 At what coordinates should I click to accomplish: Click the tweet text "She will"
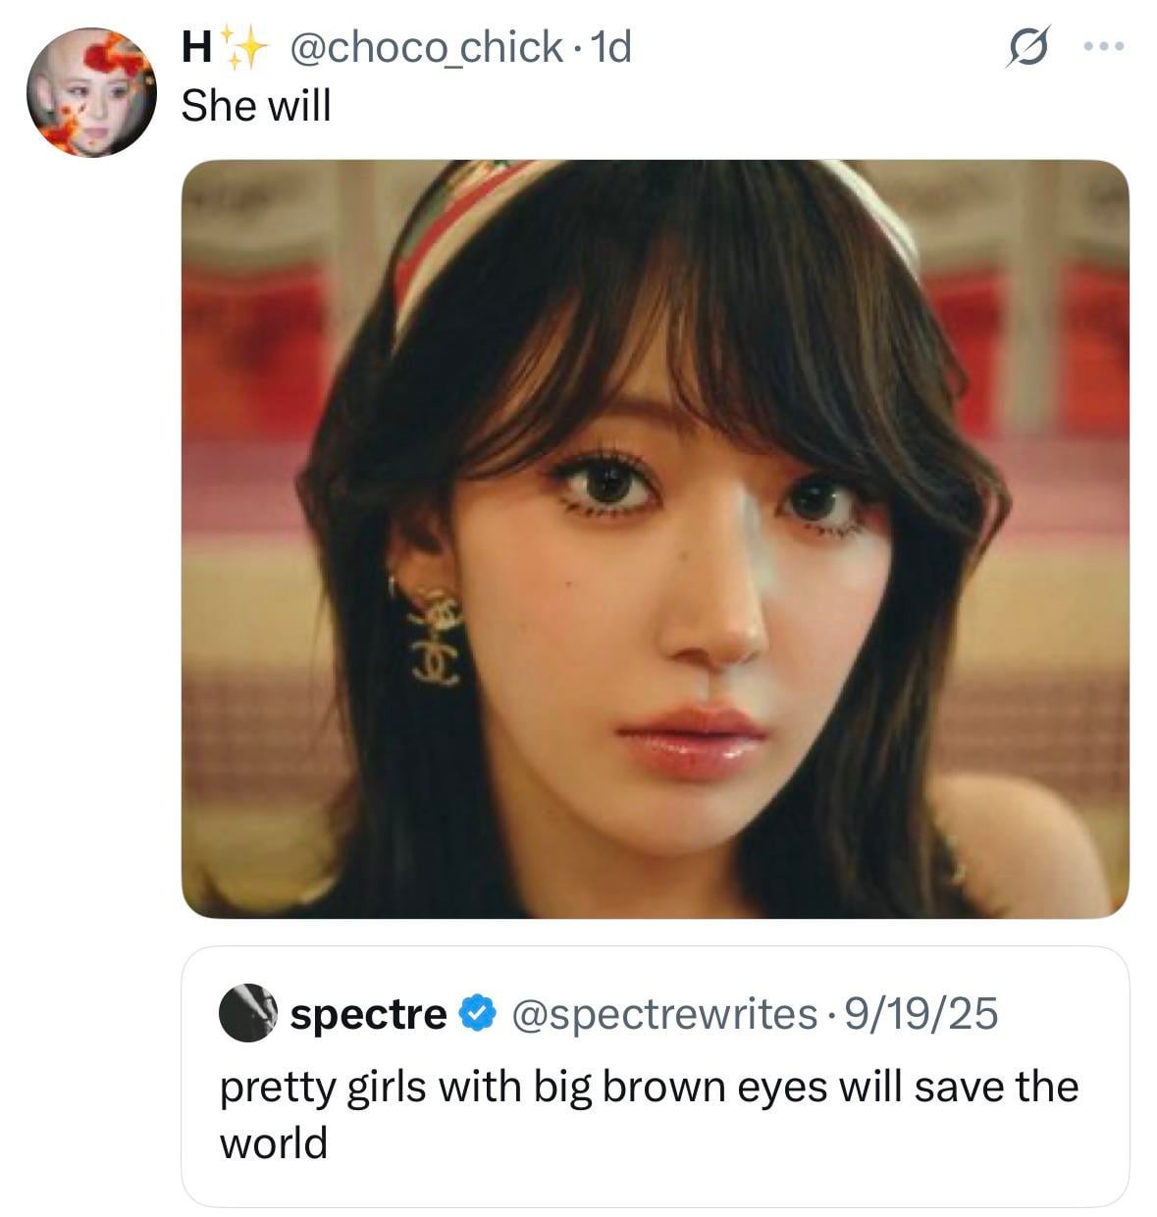(256, 106)
